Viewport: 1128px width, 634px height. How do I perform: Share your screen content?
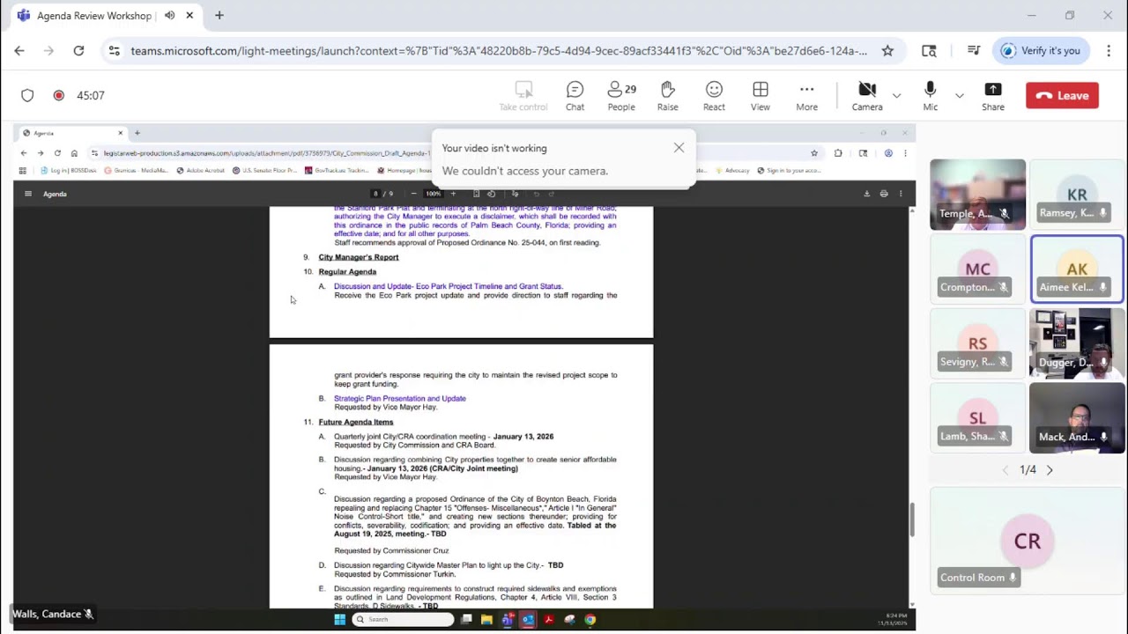(993, 96)
